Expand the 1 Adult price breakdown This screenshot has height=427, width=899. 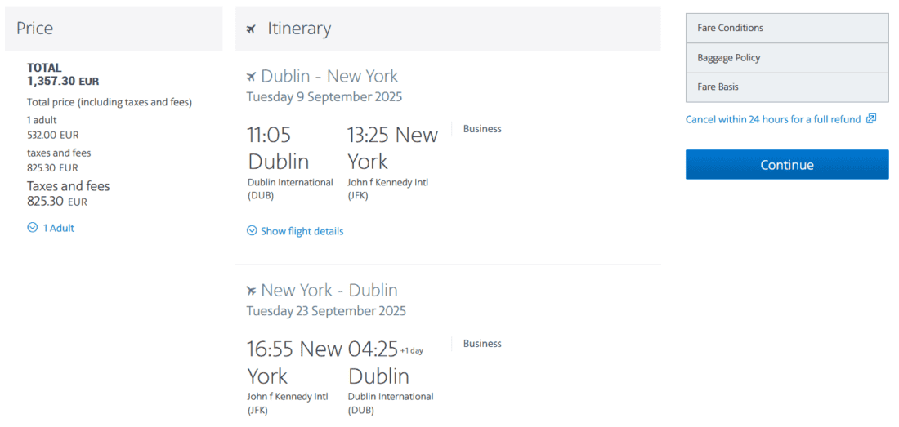coord(58,228)
